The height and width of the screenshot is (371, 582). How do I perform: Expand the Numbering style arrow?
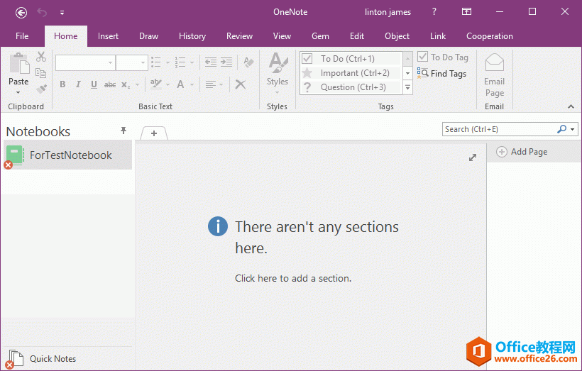pos(192,62)
